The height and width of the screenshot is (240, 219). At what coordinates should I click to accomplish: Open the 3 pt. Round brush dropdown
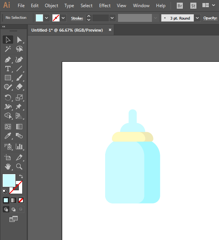(197, 18)
